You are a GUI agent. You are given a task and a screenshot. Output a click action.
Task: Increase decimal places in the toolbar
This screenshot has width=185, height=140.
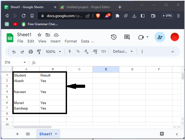click(x=95, y=51)
